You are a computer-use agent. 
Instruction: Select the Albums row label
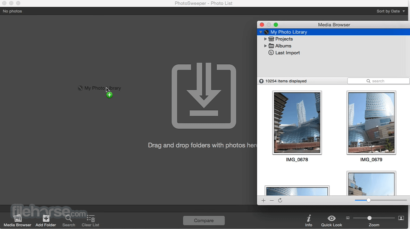click(x=283, y=46)
